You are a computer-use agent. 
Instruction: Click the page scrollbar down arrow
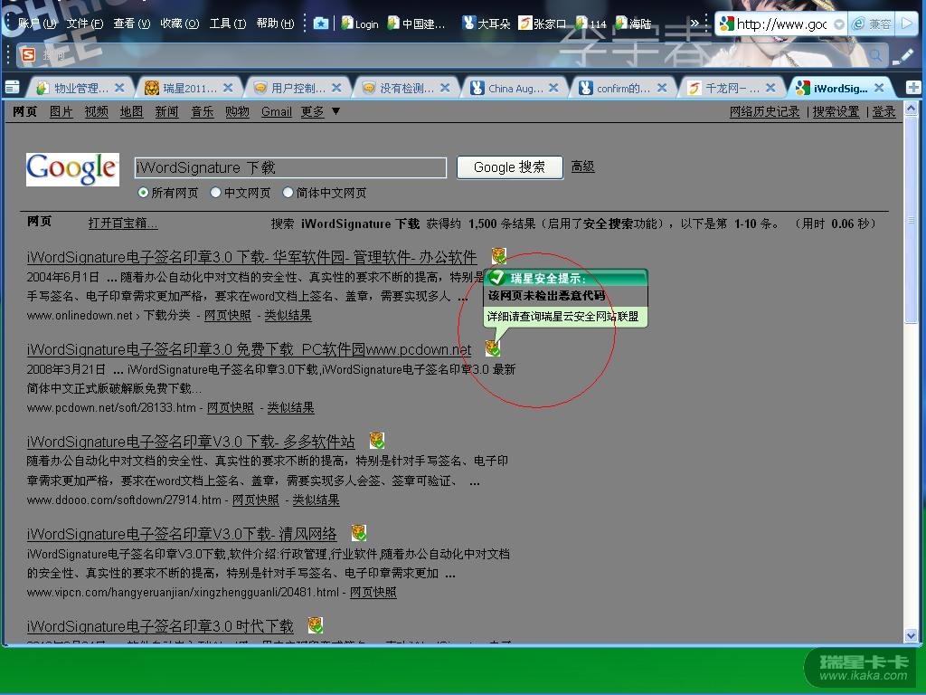point(911,635)
